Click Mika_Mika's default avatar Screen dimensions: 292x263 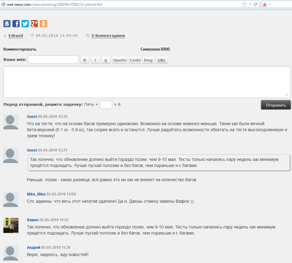(11, 199)
